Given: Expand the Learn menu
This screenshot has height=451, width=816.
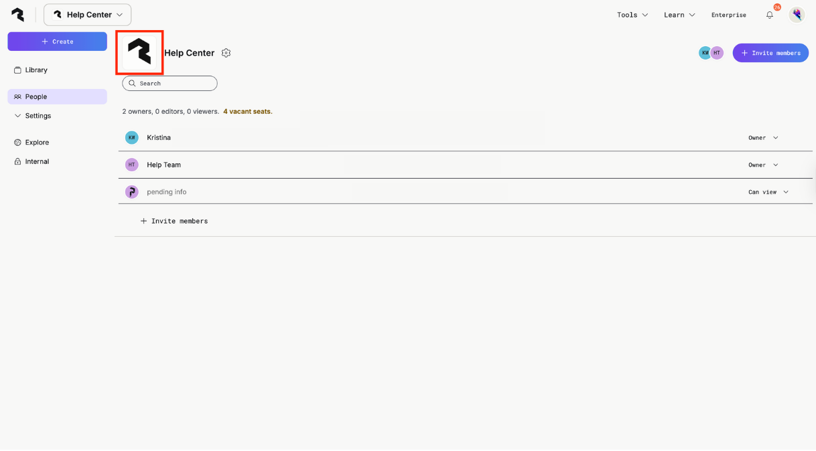Looking at the screenshot, I should pos(679,15).
